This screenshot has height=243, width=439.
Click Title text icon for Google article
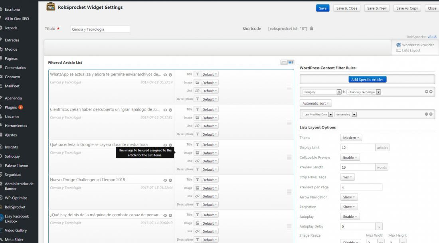pos(198,144)
